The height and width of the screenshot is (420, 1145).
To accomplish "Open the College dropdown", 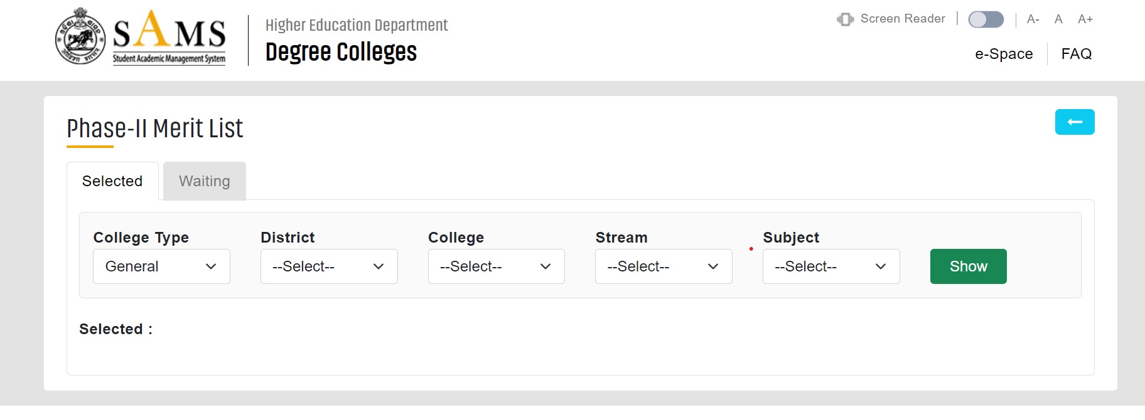I will click(496, 266).
